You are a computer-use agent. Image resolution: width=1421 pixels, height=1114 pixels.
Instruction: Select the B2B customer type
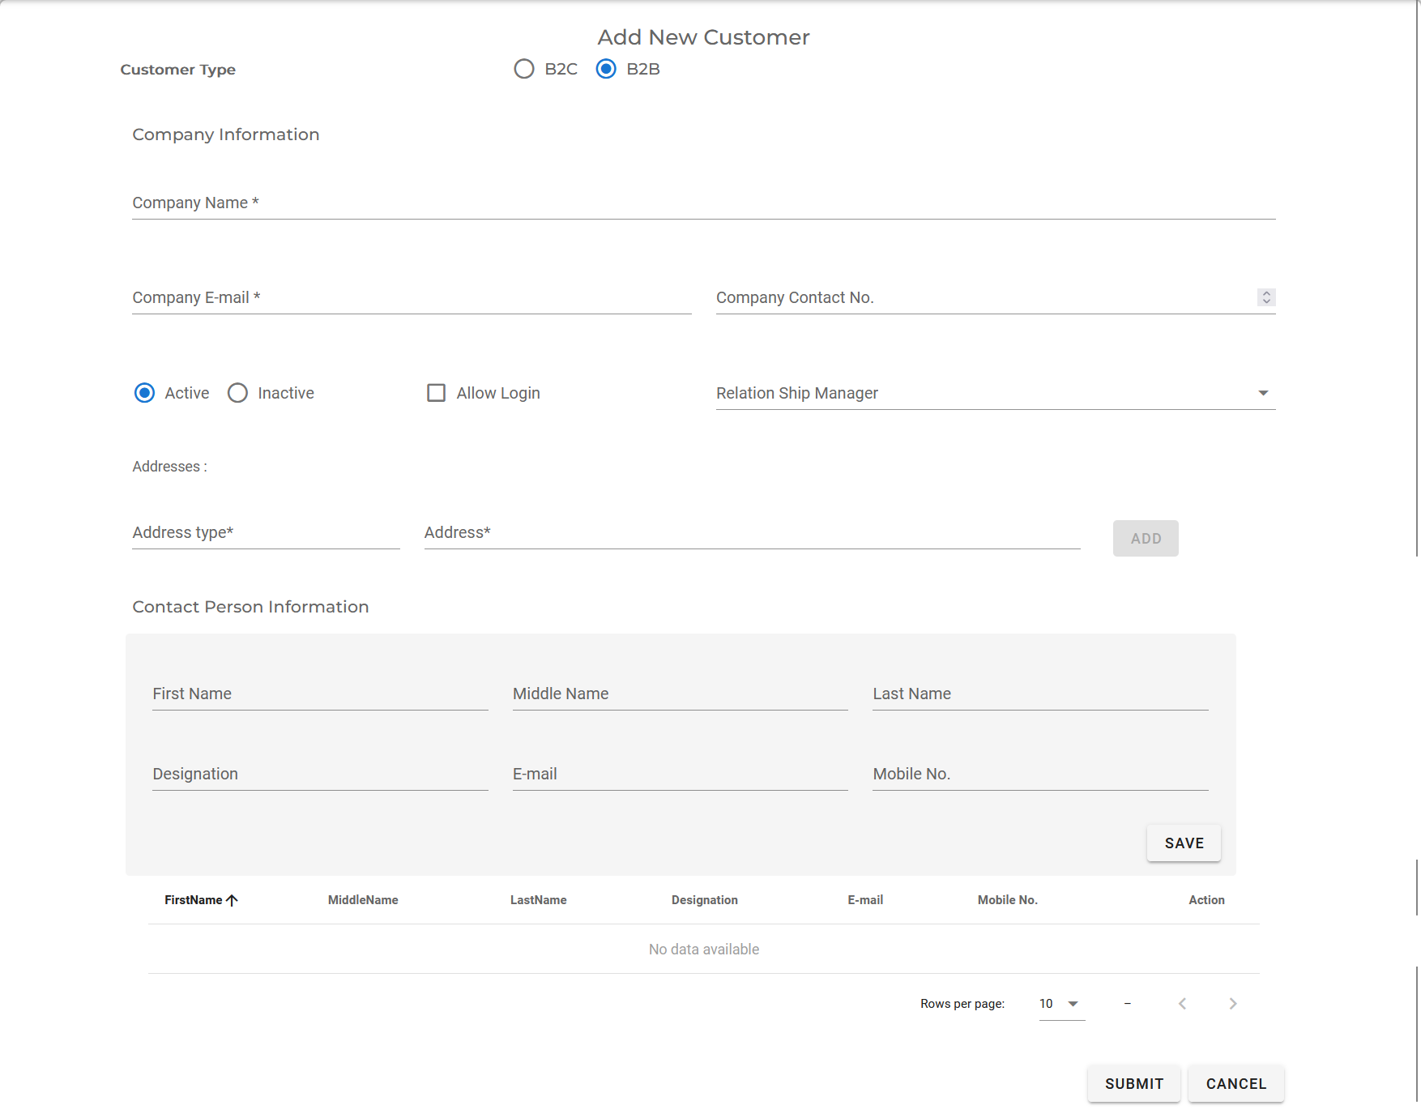pos(605,69)
